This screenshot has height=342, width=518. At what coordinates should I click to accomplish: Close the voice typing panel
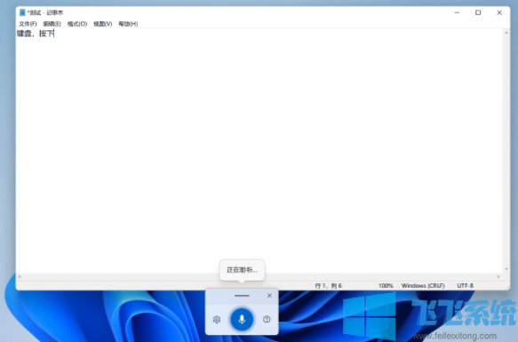pos(269,296)
